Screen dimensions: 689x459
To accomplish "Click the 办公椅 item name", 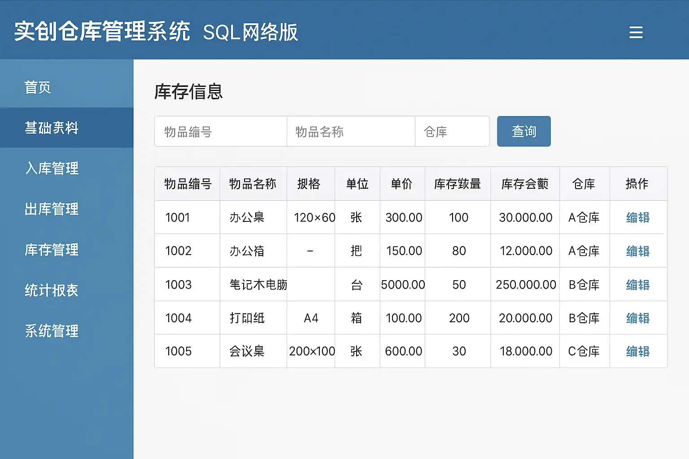I will 247,251.
